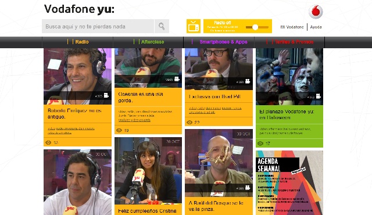Open the TV icon button
The image size is (372, 215).
194,26
